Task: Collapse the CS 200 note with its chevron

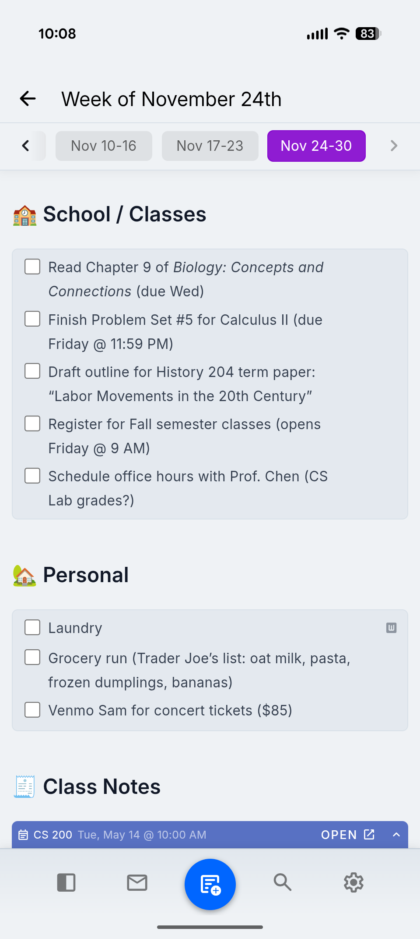Action: (396, 835)
